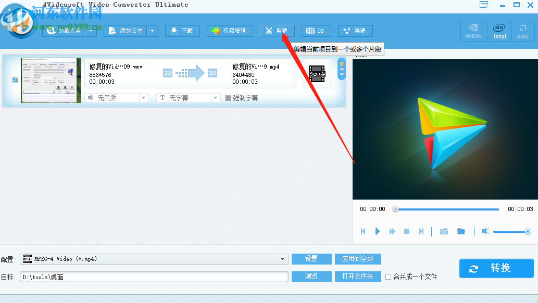Move file up with the up arrow
The image size is (538, 303).
[342, 69]
